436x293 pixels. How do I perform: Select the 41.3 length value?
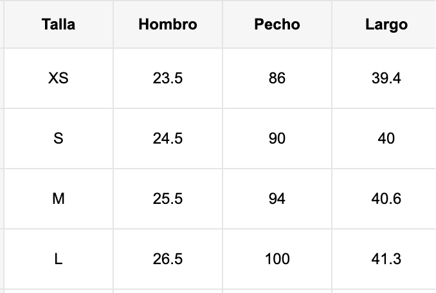(386, 259)
